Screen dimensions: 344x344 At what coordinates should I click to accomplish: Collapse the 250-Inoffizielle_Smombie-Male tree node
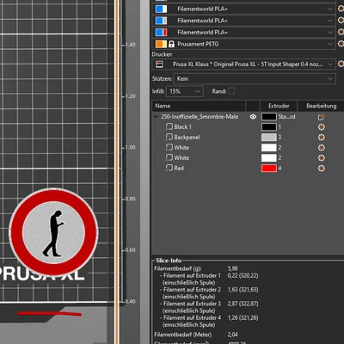(x=156, y=117)
